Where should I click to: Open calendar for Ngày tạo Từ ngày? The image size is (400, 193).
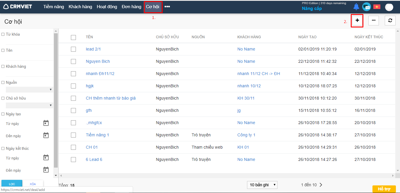pos(46,123)
